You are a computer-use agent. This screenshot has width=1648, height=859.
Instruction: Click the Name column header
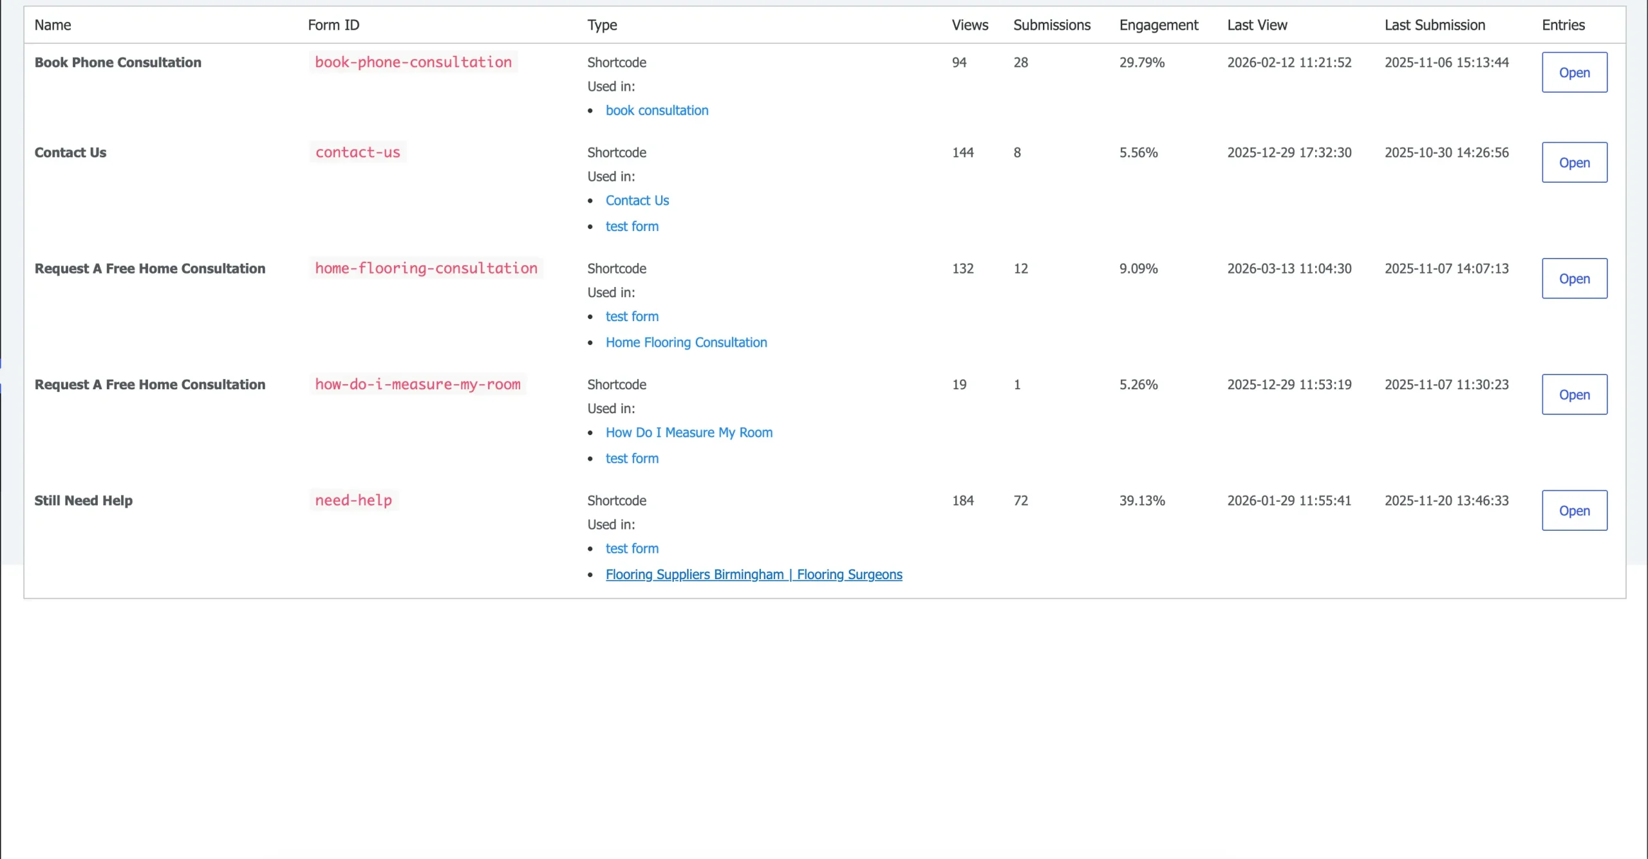tap(53, 25)
